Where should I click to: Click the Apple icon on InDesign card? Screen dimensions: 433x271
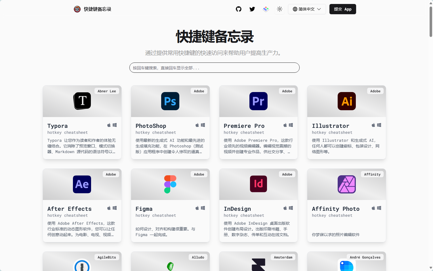(x=285, y=208)
